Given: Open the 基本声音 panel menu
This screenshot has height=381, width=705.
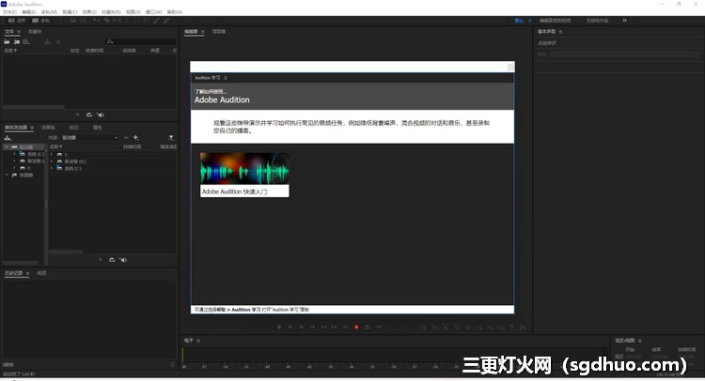Looking at the screenshot, I should click(x=560, y=32).
